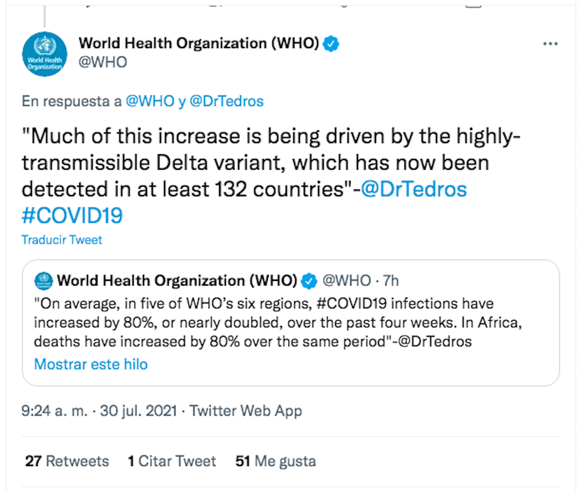Click the 9:24 a. m. 30 jul. 2021 timestamp
The image size is (580, 492).
tap(99, 411)
